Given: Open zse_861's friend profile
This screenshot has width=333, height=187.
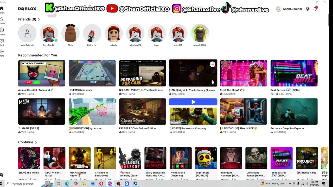Looking at the screenshot, I should tap(178, 33).
